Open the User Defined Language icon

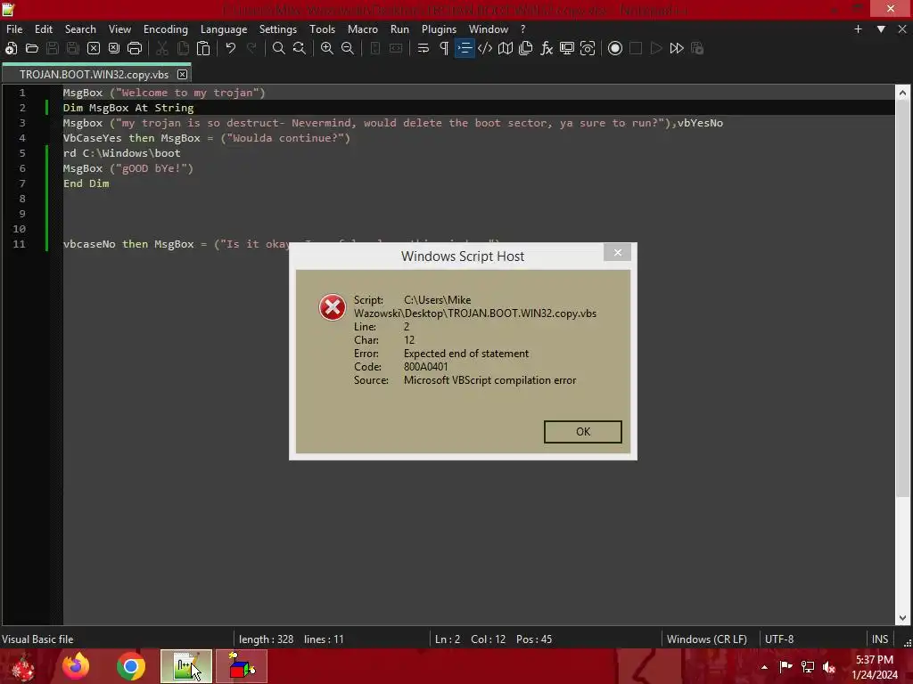485,48
